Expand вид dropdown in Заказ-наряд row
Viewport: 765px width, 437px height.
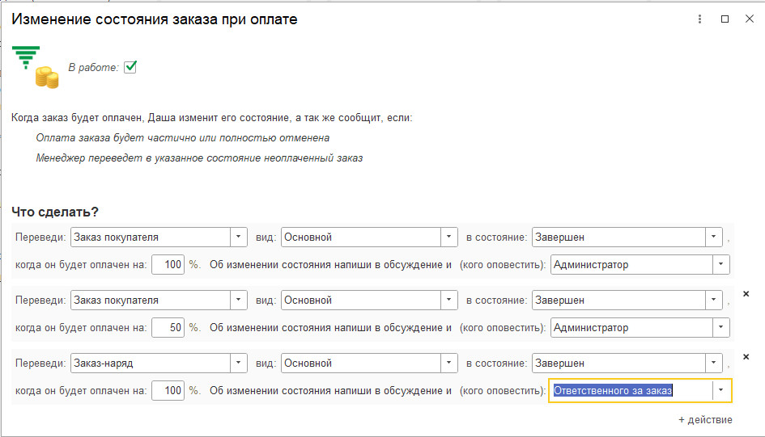click(x=448, y=363)
